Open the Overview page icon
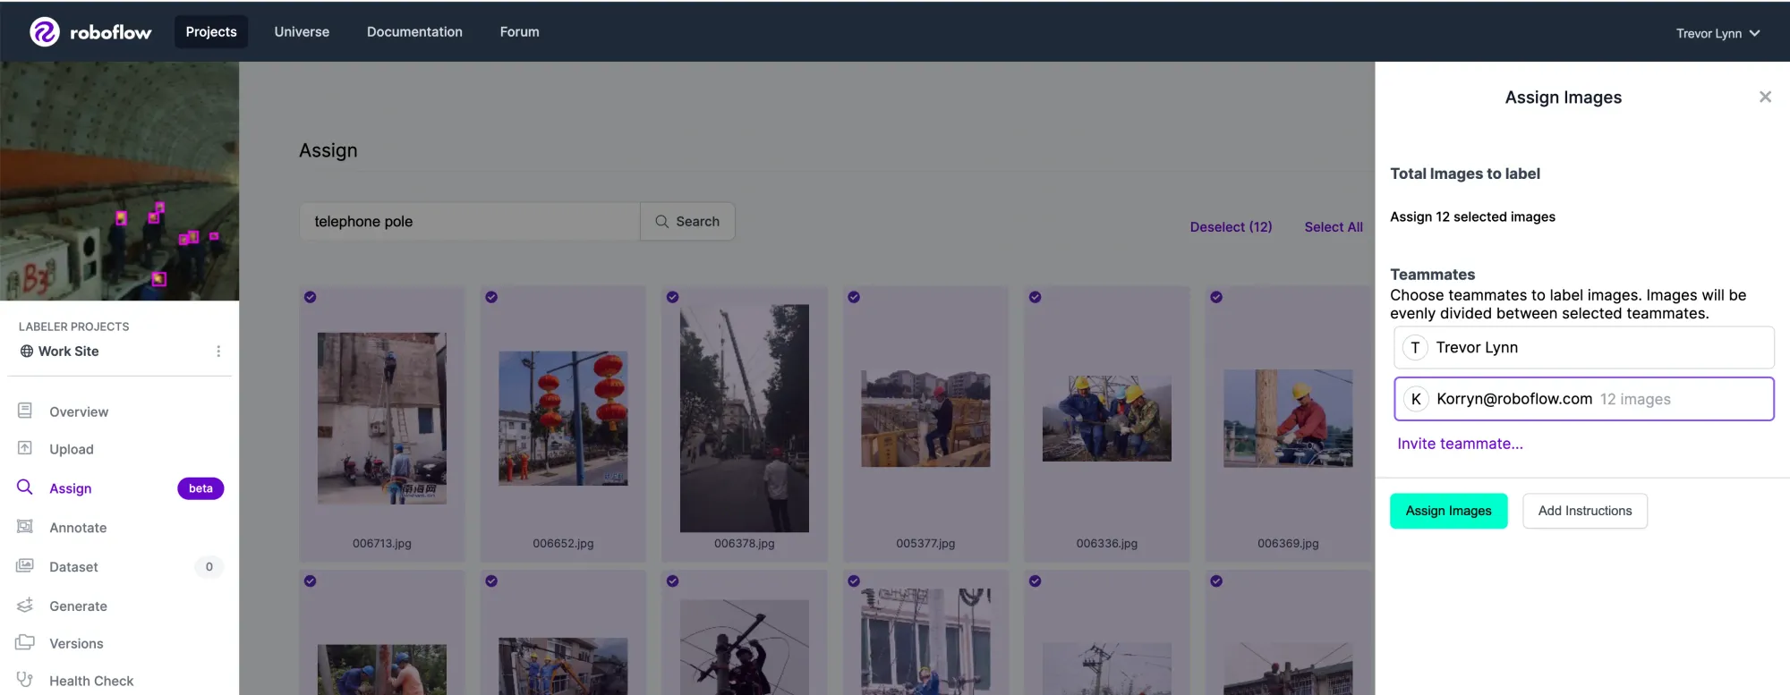This screenshot has height=695, width=1790. (25, 411)
